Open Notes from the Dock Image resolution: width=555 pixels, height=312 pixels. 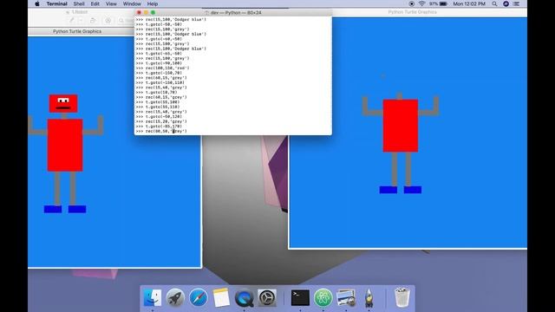click(x=221, y=297)
